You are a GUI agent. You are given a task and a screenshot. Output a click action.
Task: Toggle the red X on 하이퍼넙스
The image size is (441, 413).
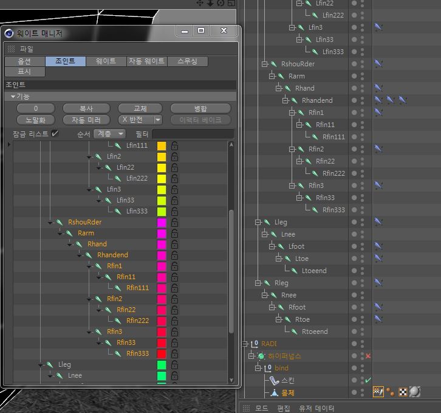point(368,356)
